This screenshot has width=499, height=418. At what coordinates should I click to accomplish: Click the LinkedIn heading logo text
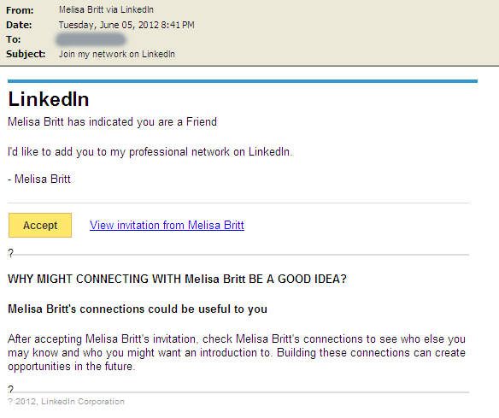click(49, 99)
